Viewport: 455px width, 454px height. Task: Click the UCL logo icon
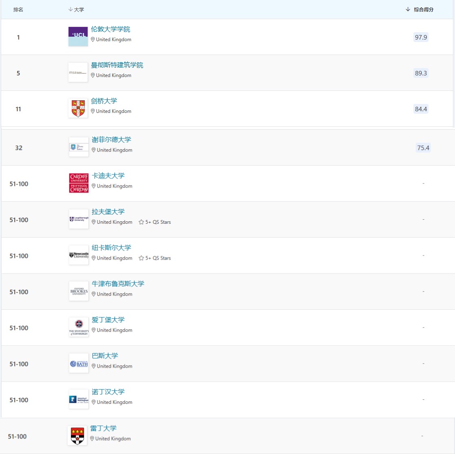pyautogui.click(x=78, y=37)
